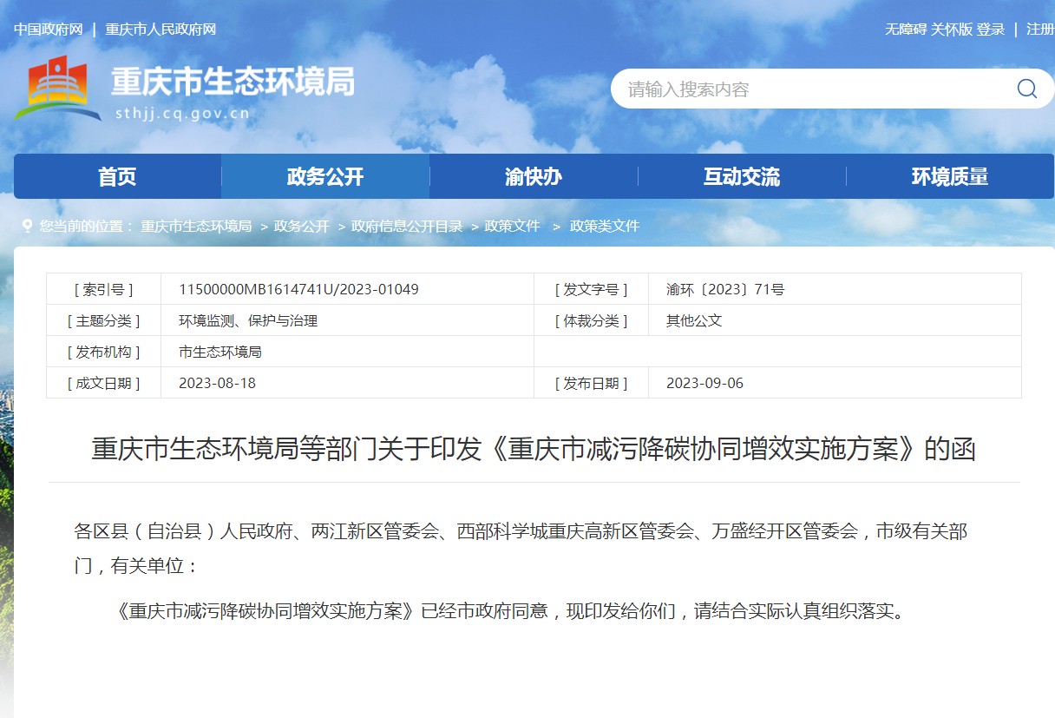Open 中国政府网 portal link
The image size is (1055, 718).
pos(49,29)
